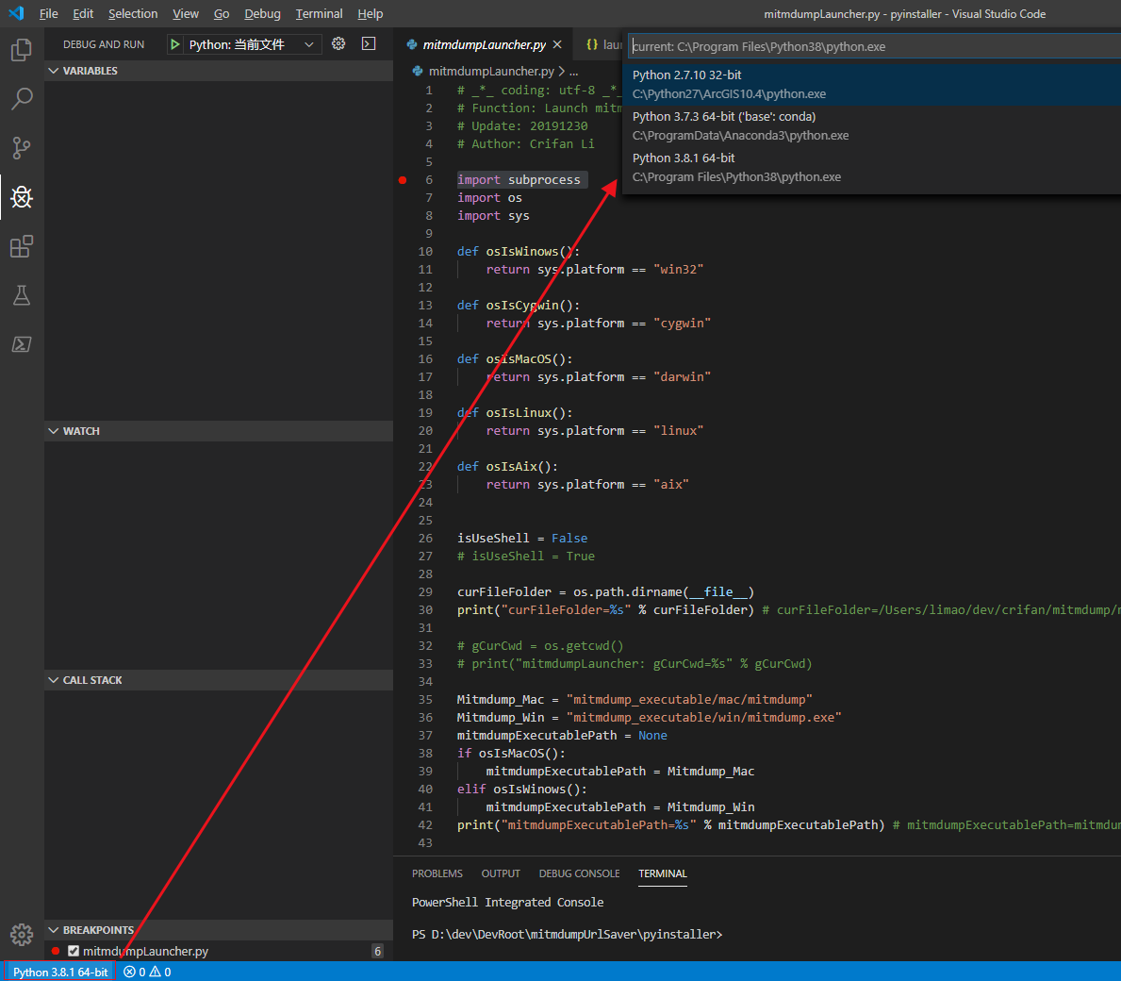Open the Search view icon
The image size is (1121, 981).
tap(21, 99)
